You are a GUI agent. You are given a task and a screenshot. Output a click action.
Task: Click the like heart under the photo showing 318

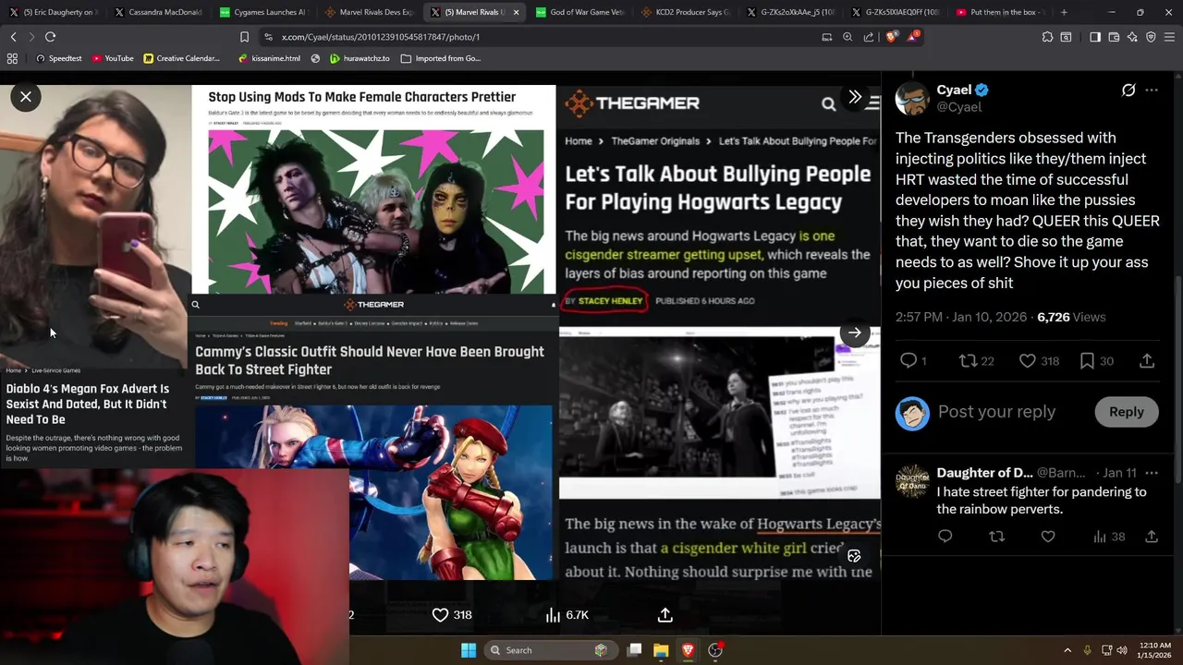tap(441, 614)
